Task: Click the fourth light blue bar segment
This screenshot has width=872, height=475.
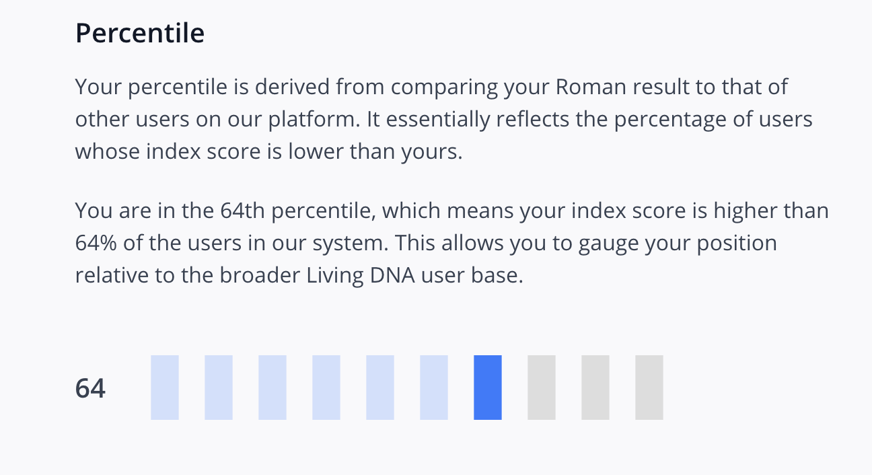Action: 326,388
